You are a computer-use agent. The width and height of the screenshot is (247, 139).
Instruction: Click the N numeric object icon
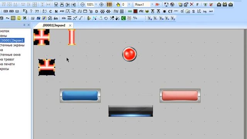click(56, 11)
